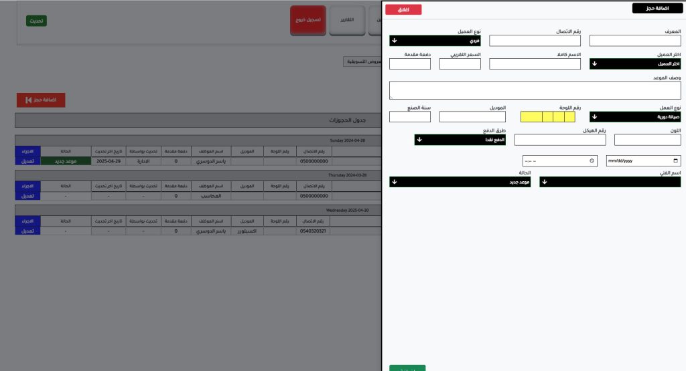Viewport: 686px width, 371px height.
Task: Click the رقم الاتصال phone number field
Action: tap(535, 41)
